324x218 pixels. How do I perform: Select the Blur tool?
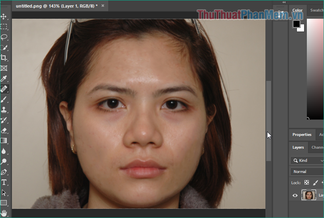pos(4,151)
